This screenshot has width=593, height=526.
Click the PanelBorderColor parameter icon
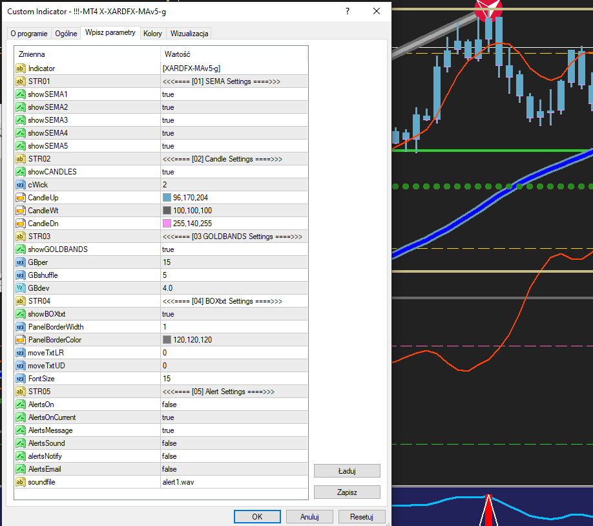20,340
